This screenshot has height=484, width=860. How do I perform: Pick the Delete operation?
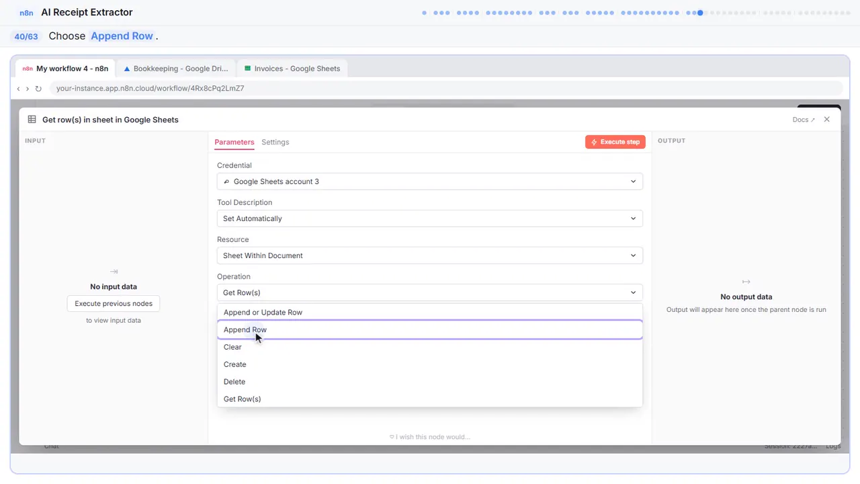[x=430, y=382]
